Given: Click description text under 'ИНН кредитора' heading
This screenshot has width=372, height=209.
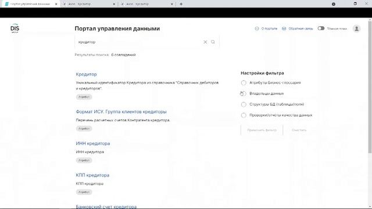Looking at the screenshot, I should click(90, 152).
